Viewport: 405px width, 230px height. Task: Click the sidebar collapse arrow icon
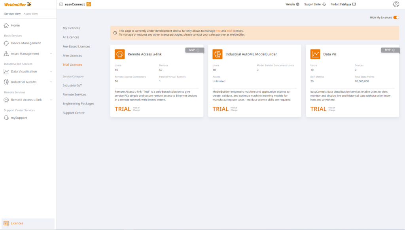(61, 4)
